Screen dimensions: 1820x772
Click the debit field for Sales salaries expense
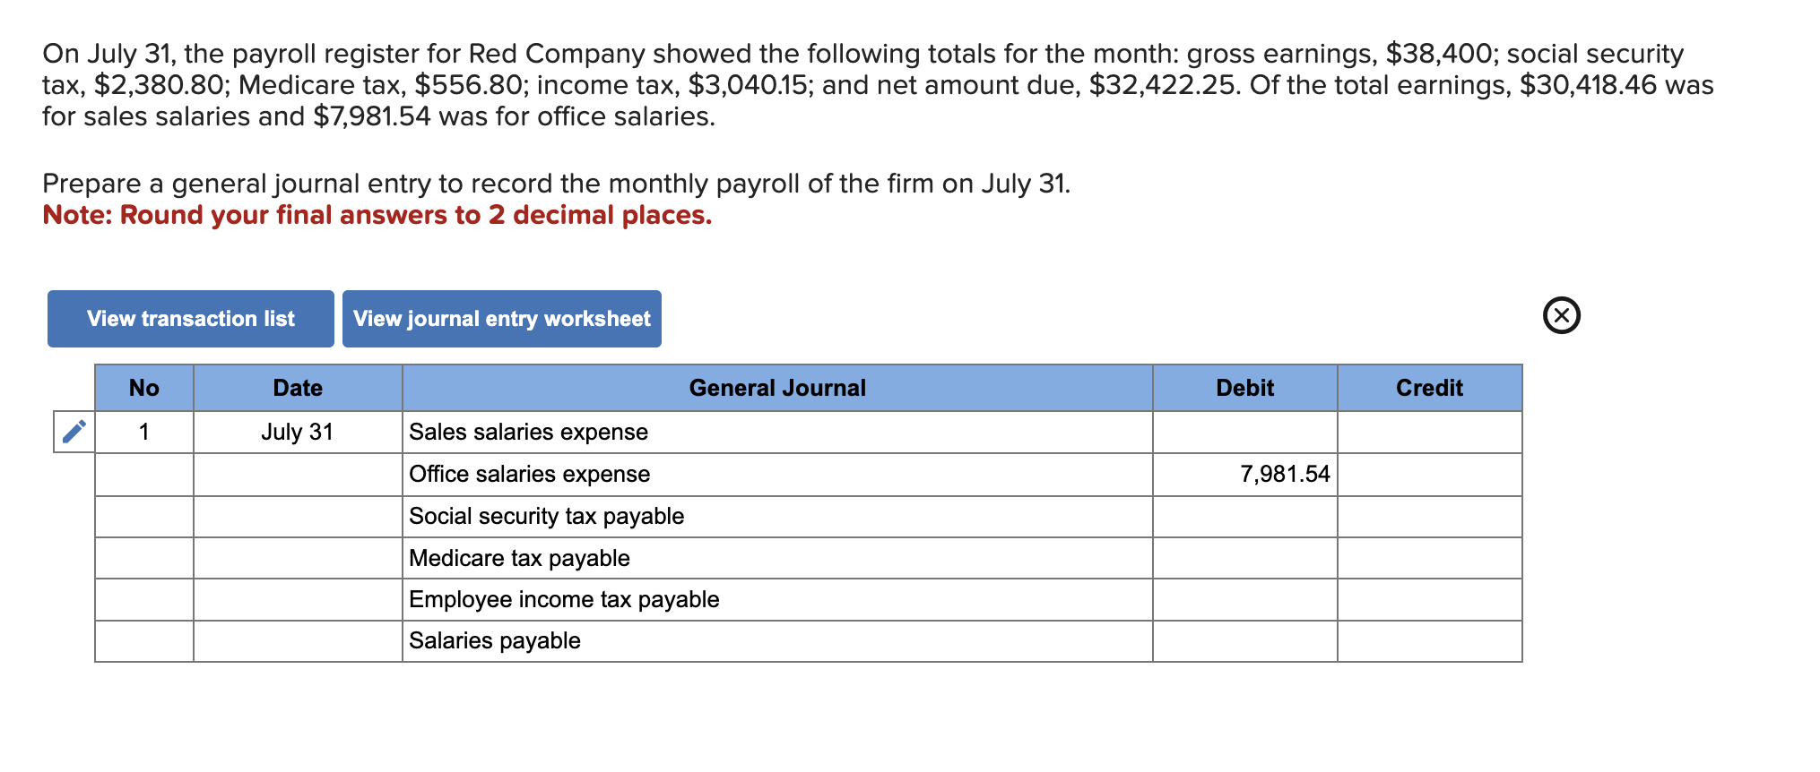(x=1244, y=433)
